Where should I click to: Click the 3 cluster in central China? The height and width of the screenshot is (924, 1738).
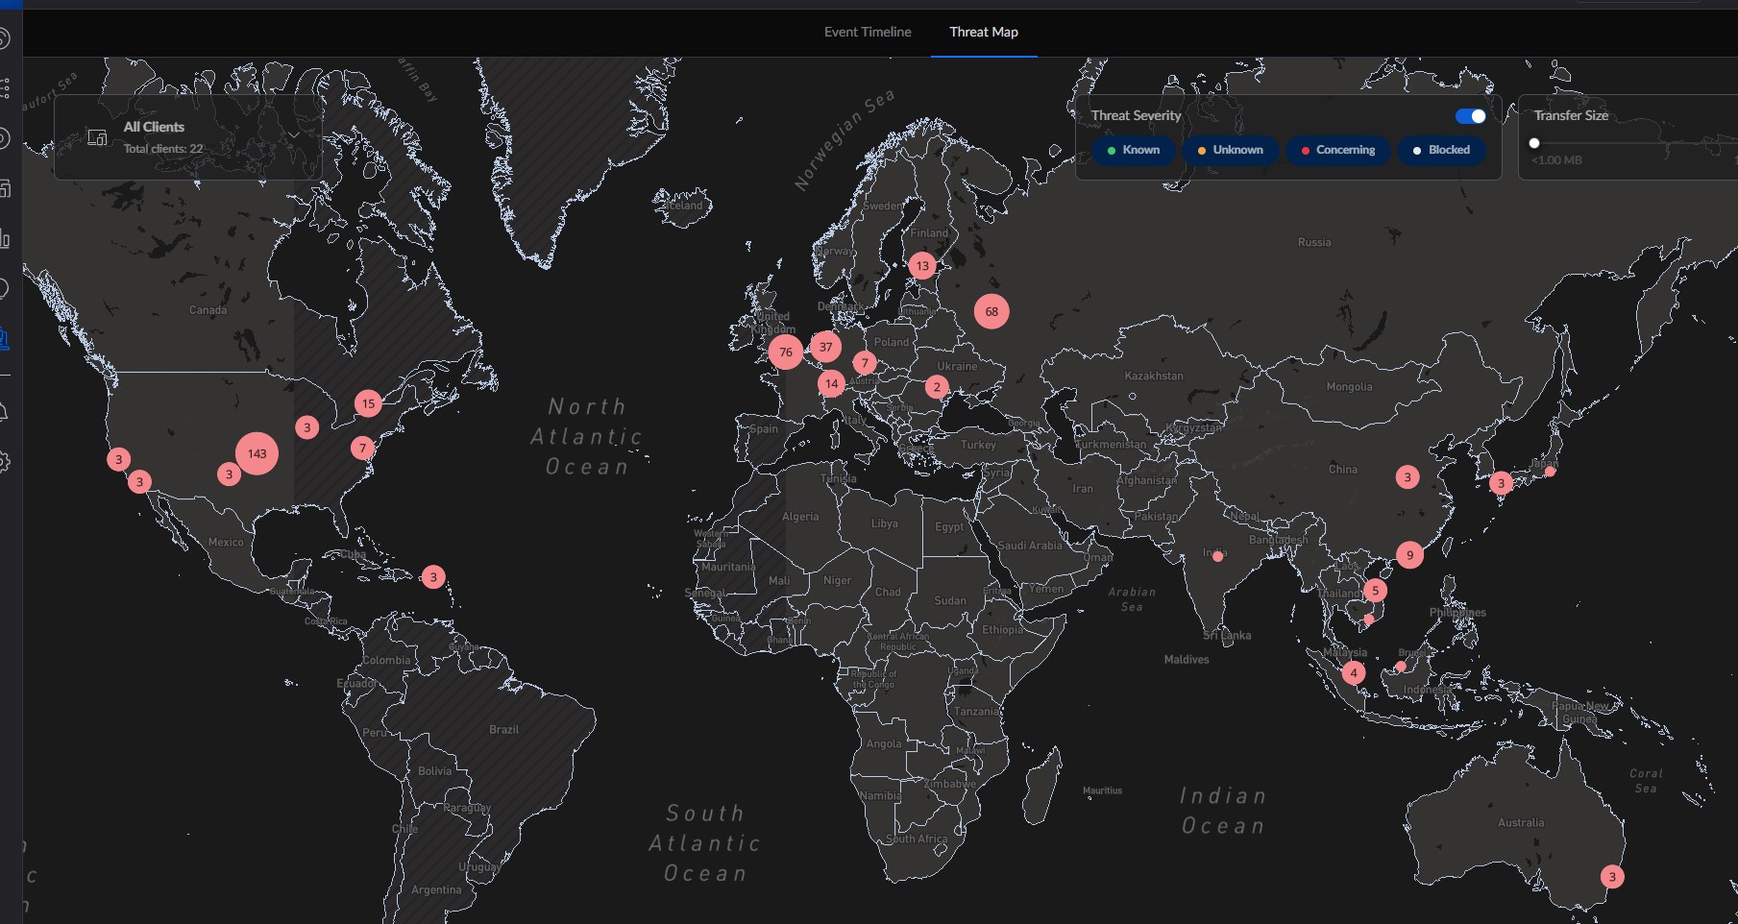point(1408,476)
